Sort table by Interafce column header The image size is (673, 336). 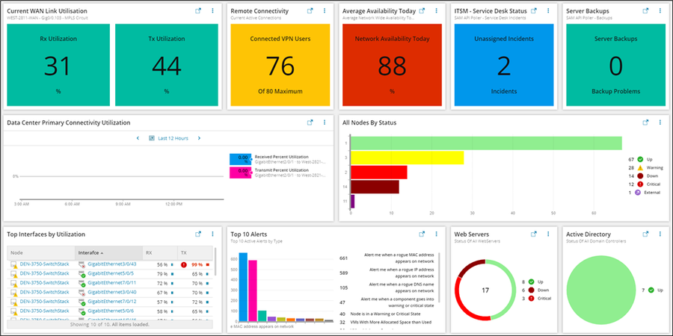click(109, 253)
